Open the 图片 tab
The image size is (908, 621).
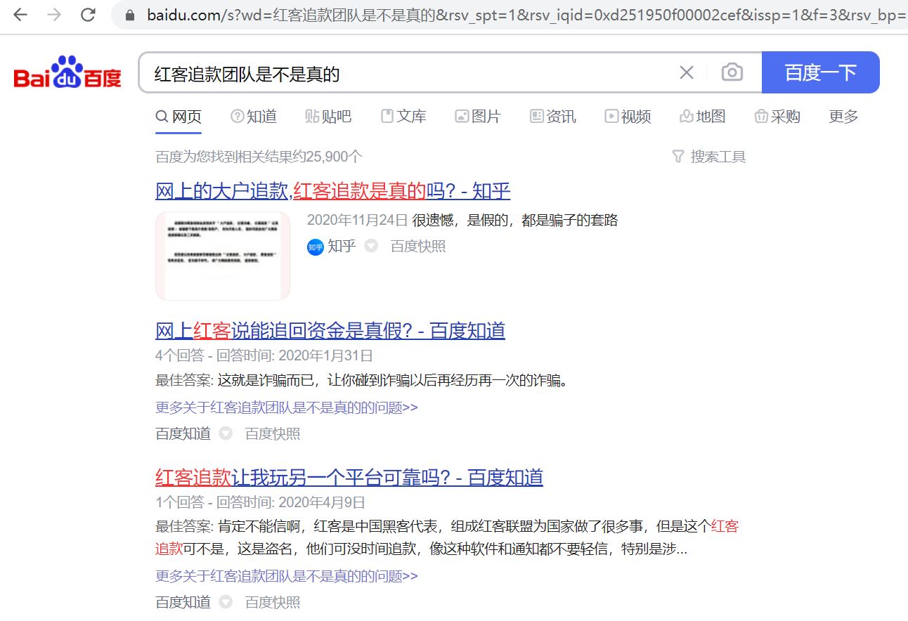[478, 117]
